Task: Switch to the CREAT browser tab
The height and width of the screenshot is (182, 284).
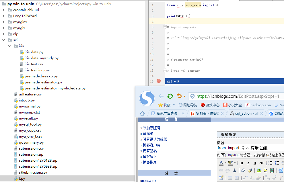Action: tap(276, 113)
